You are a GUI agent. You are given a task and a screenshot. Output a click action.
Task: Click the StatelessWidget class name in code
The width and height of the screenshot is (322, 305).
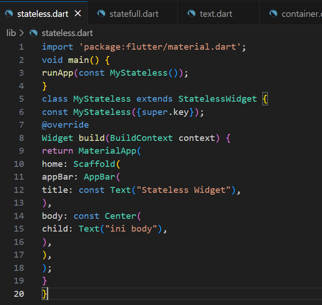pos(217,99)
